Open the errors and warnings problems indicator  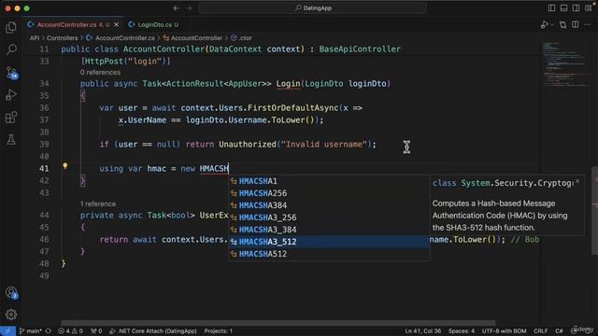(71, 331)
